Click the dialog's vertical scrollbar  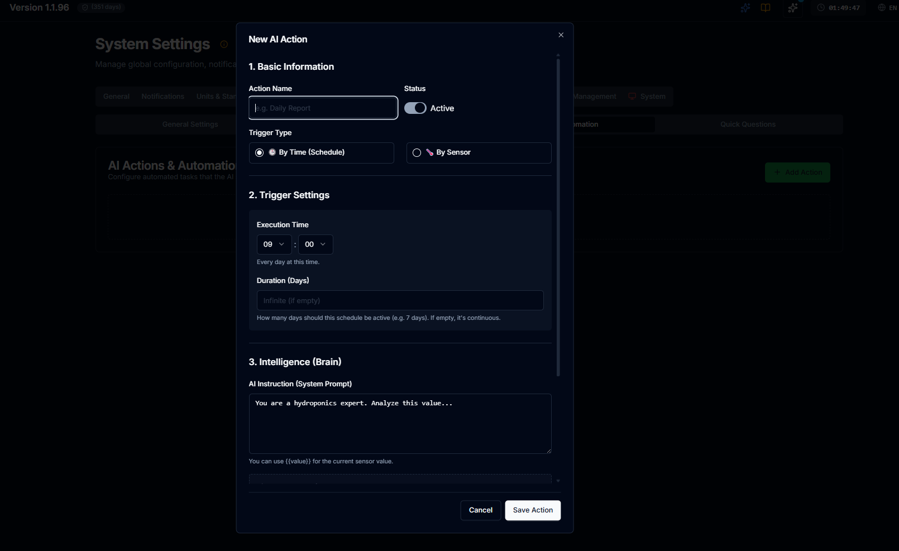(558, 217)
